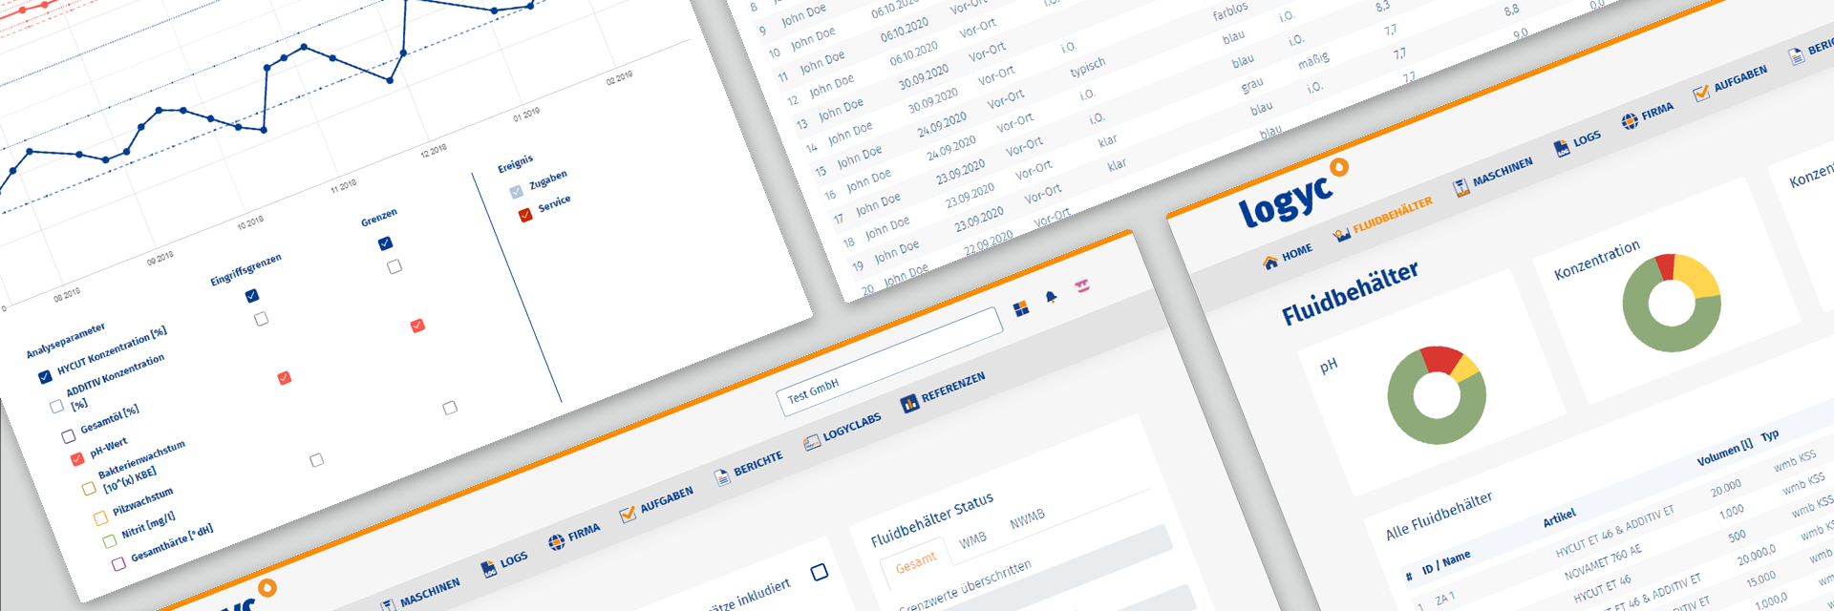Screen dimensions: 1834x611
Task: Check the Nitrit [mg/l] parameter checkbox
Action: click(x=109, y=541)
